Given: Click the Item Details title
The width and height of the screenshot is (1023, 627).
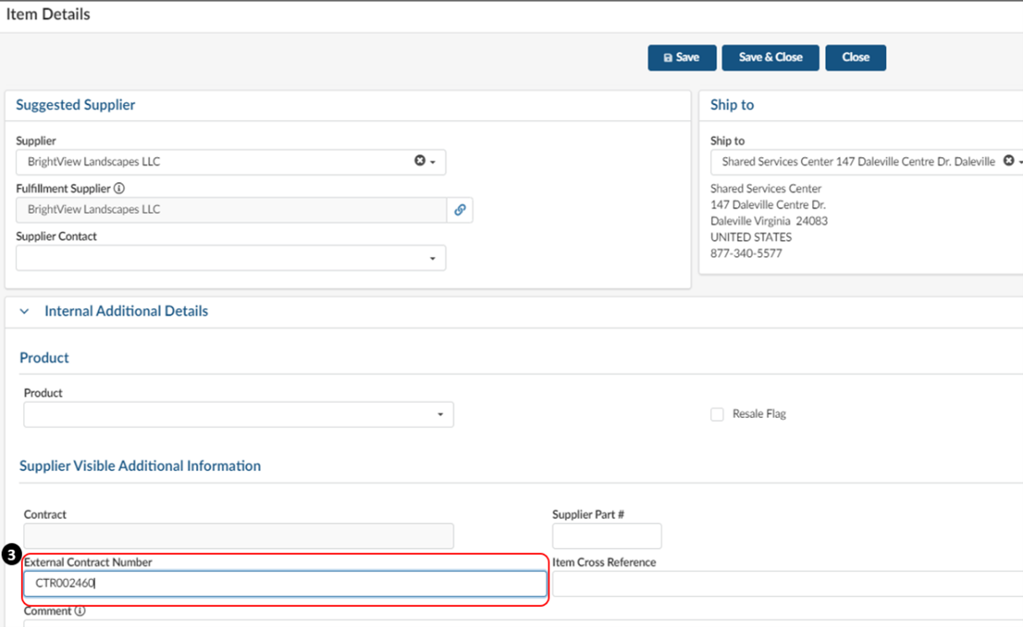Looking at the screenshot, I should click(x=49, y=14).
